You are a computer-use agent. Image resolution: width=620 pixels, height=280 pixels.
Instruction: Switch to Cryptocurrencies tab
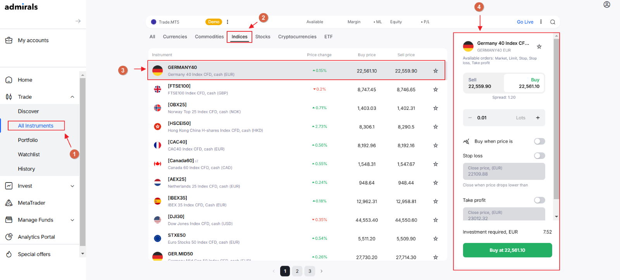coord(297,37)
